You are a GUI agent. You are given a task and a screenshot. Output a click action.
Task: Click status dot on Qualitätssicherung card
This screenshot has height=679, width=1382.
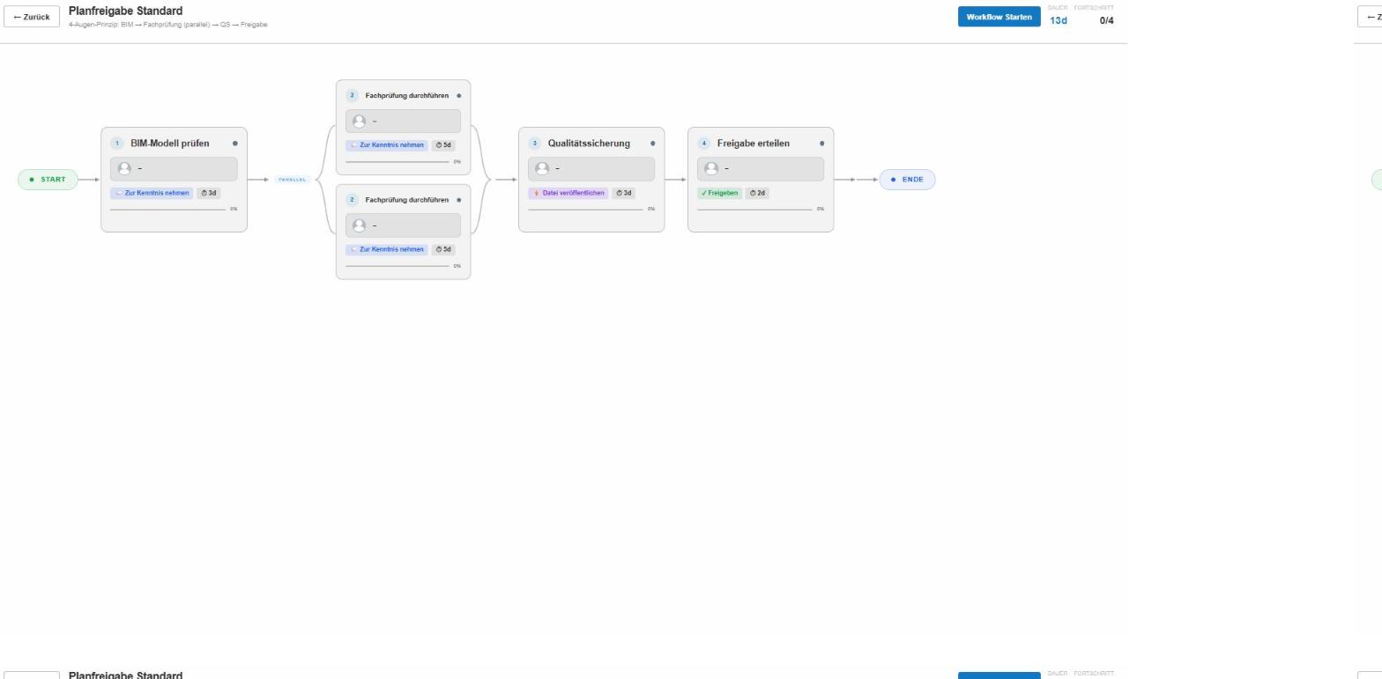click(x=652, y=144)
